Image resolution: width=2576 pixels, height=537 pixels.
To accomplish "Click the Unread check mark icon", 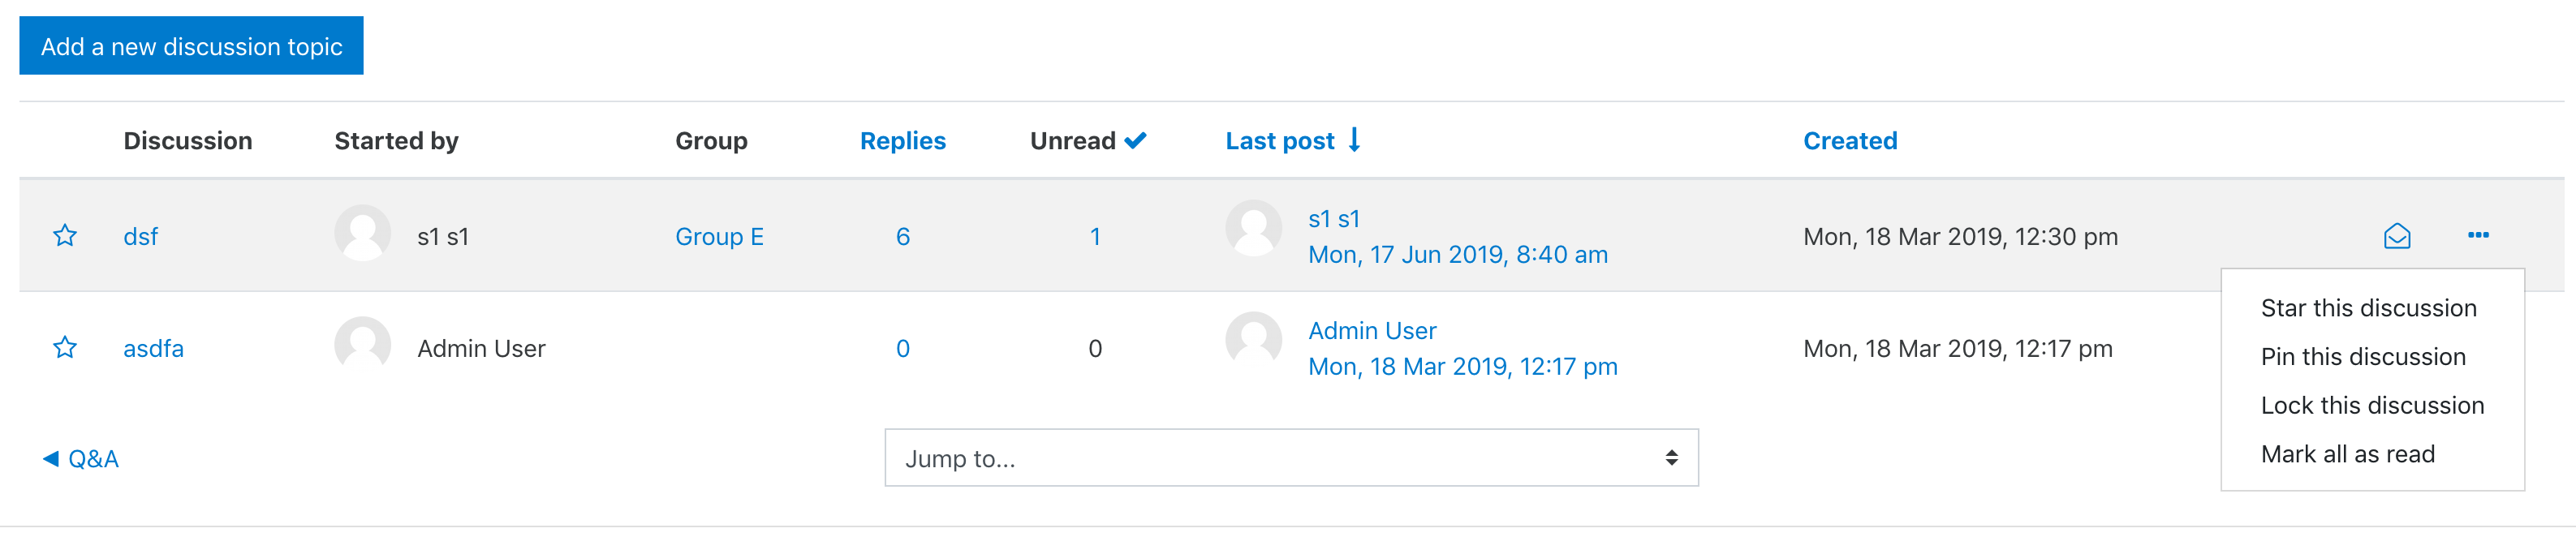I will point(1135,141).
